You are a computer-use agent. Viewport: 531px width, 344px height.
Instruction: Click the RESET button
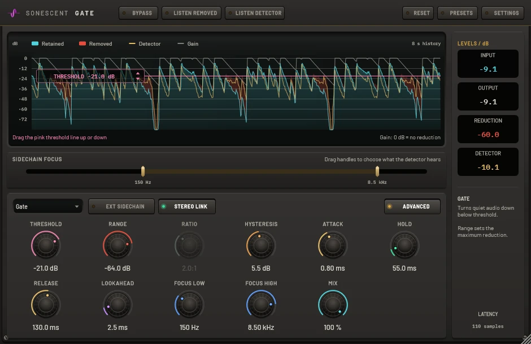pyautogui.click(x=418, y=13)
